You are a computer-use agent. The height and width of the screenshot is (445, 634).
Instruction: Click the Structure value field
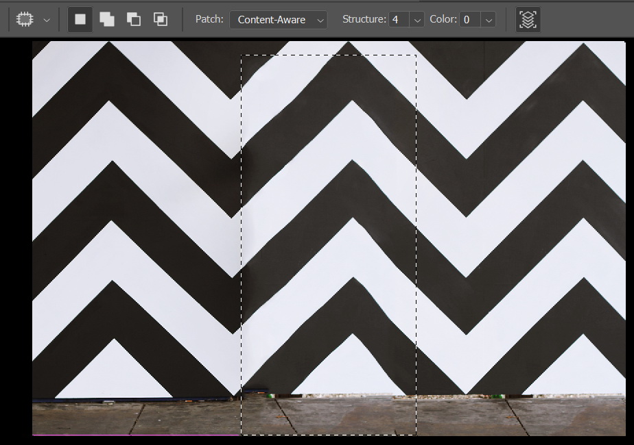coord(399,20)
